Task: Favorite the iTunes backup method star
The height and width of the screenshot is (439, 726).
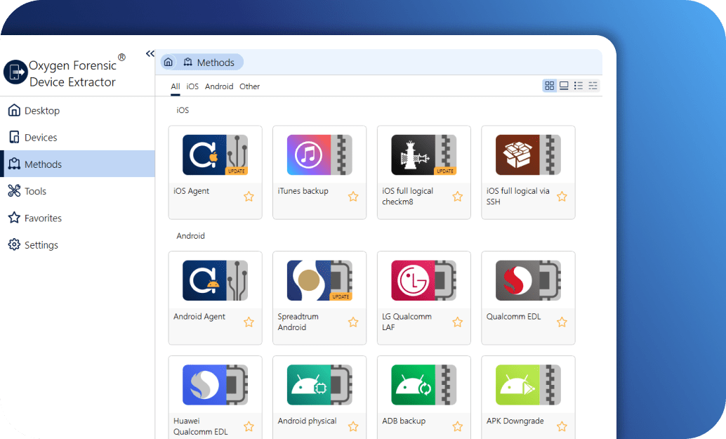Action: click(353, 197)
